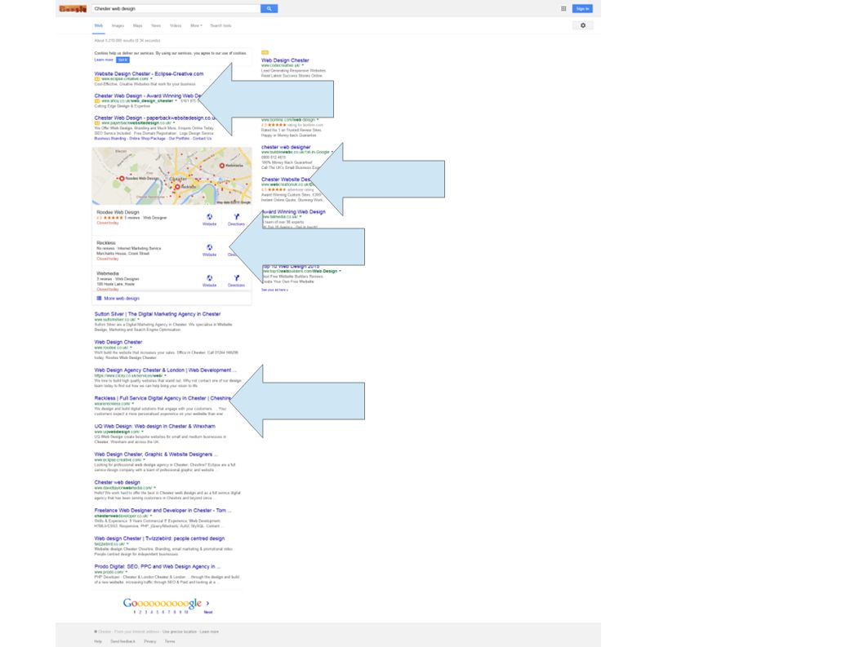Open Chester web design davidtaylor result
This screenshot has height=647, width=864.
[117, 482]
